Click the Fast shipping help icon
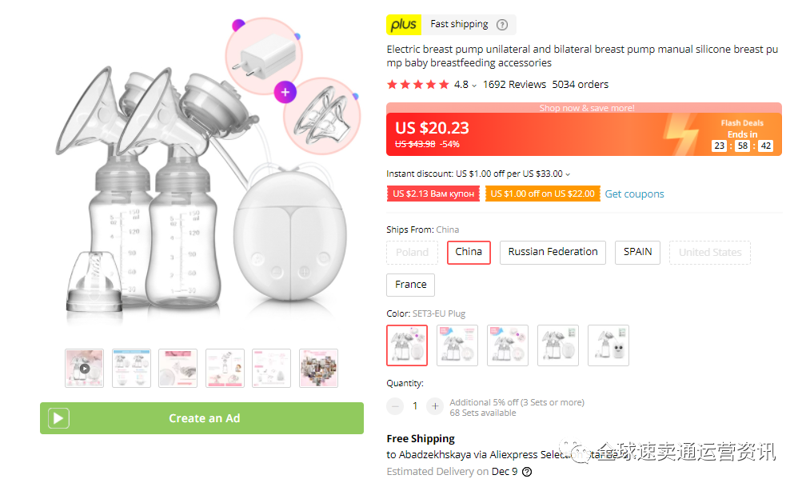 (502, 25)
